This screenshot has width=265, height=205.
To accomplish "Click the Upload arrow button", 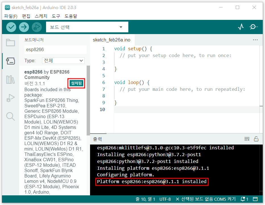I will click(24, 27).
